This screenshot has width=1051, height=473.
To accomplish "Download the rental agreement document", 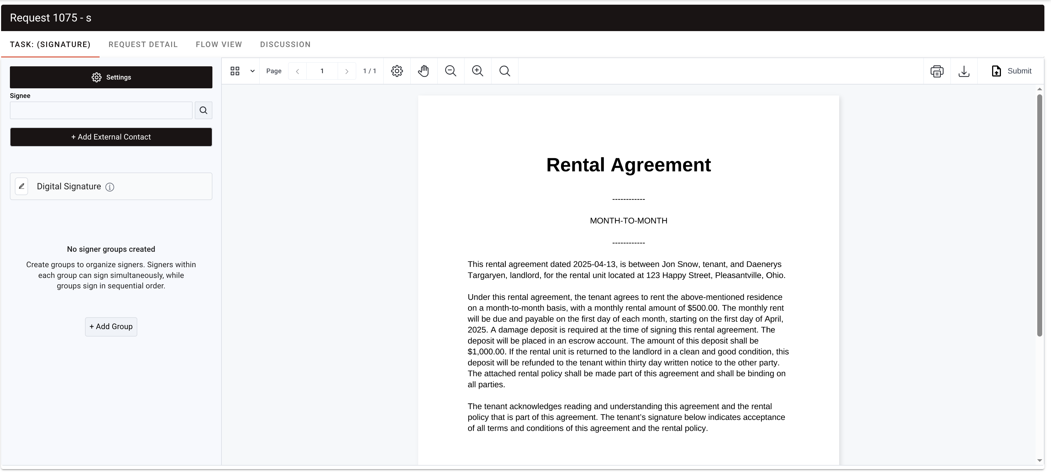I will (964, 71).
